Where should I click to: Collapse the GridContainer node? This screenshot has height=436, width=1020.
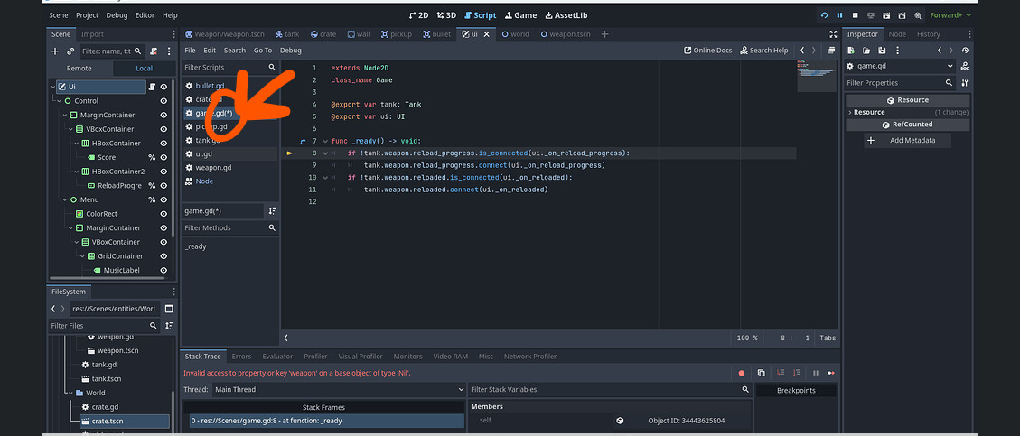click(84, 256)
